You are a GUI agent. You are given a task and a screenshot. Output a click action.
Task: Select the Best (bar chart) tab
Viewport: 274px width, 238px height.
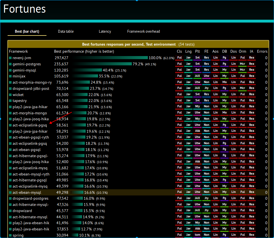(27, 32)
